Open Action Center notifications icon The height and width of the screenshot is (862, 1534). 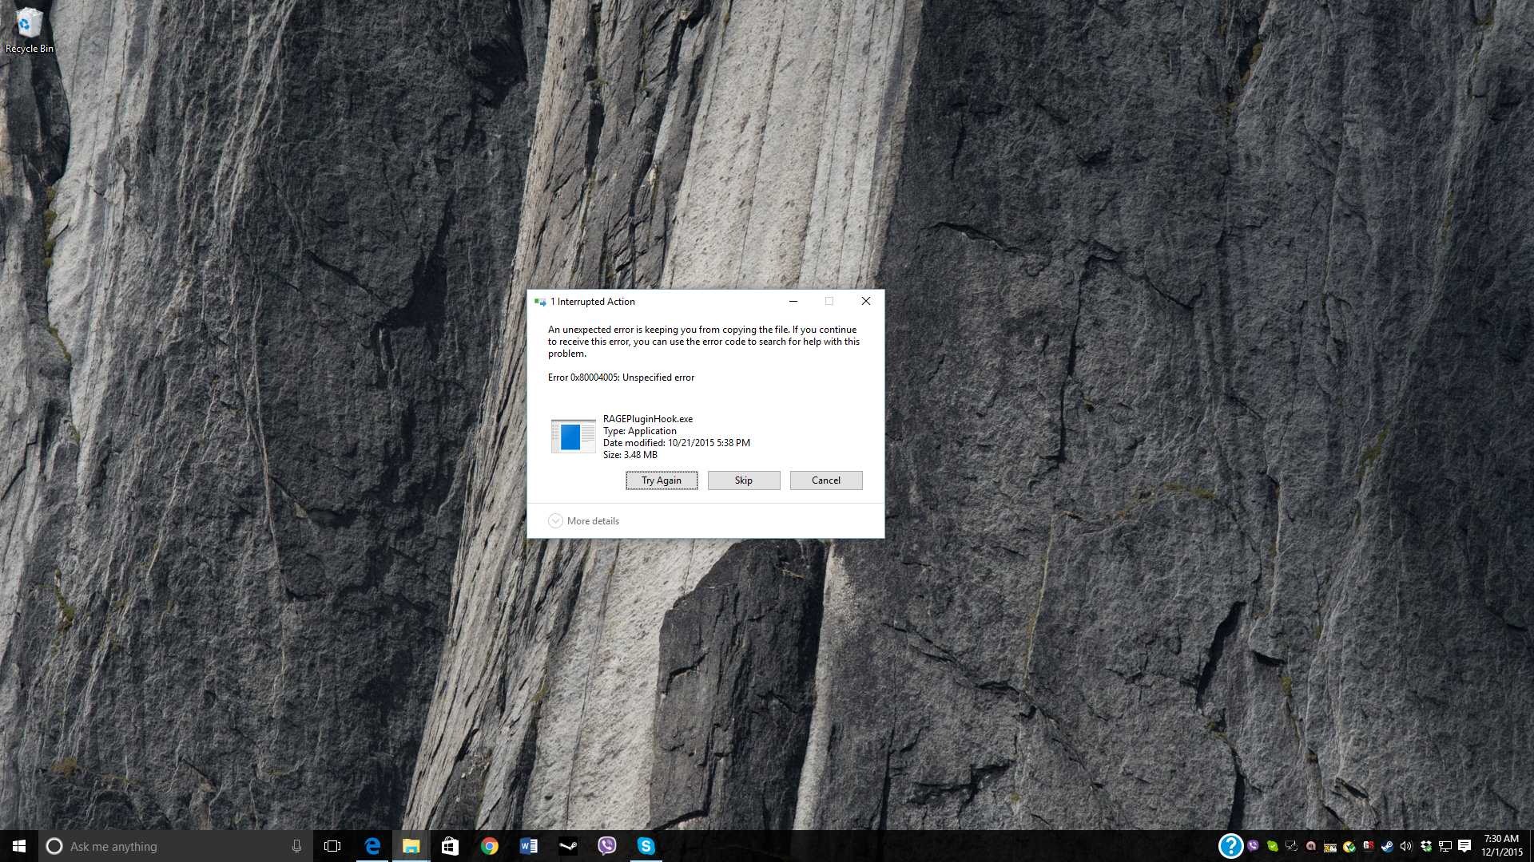click(1464, 846)
